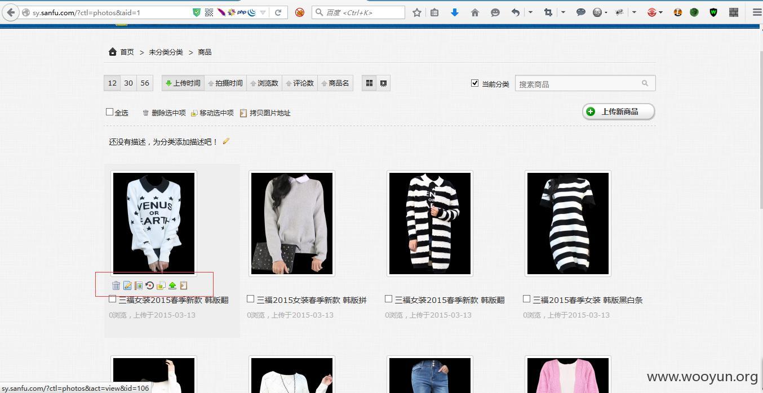Viewport: 763px width, 393px height.
Task: Click the clipboard copy icon under first product
Action: 183,286
